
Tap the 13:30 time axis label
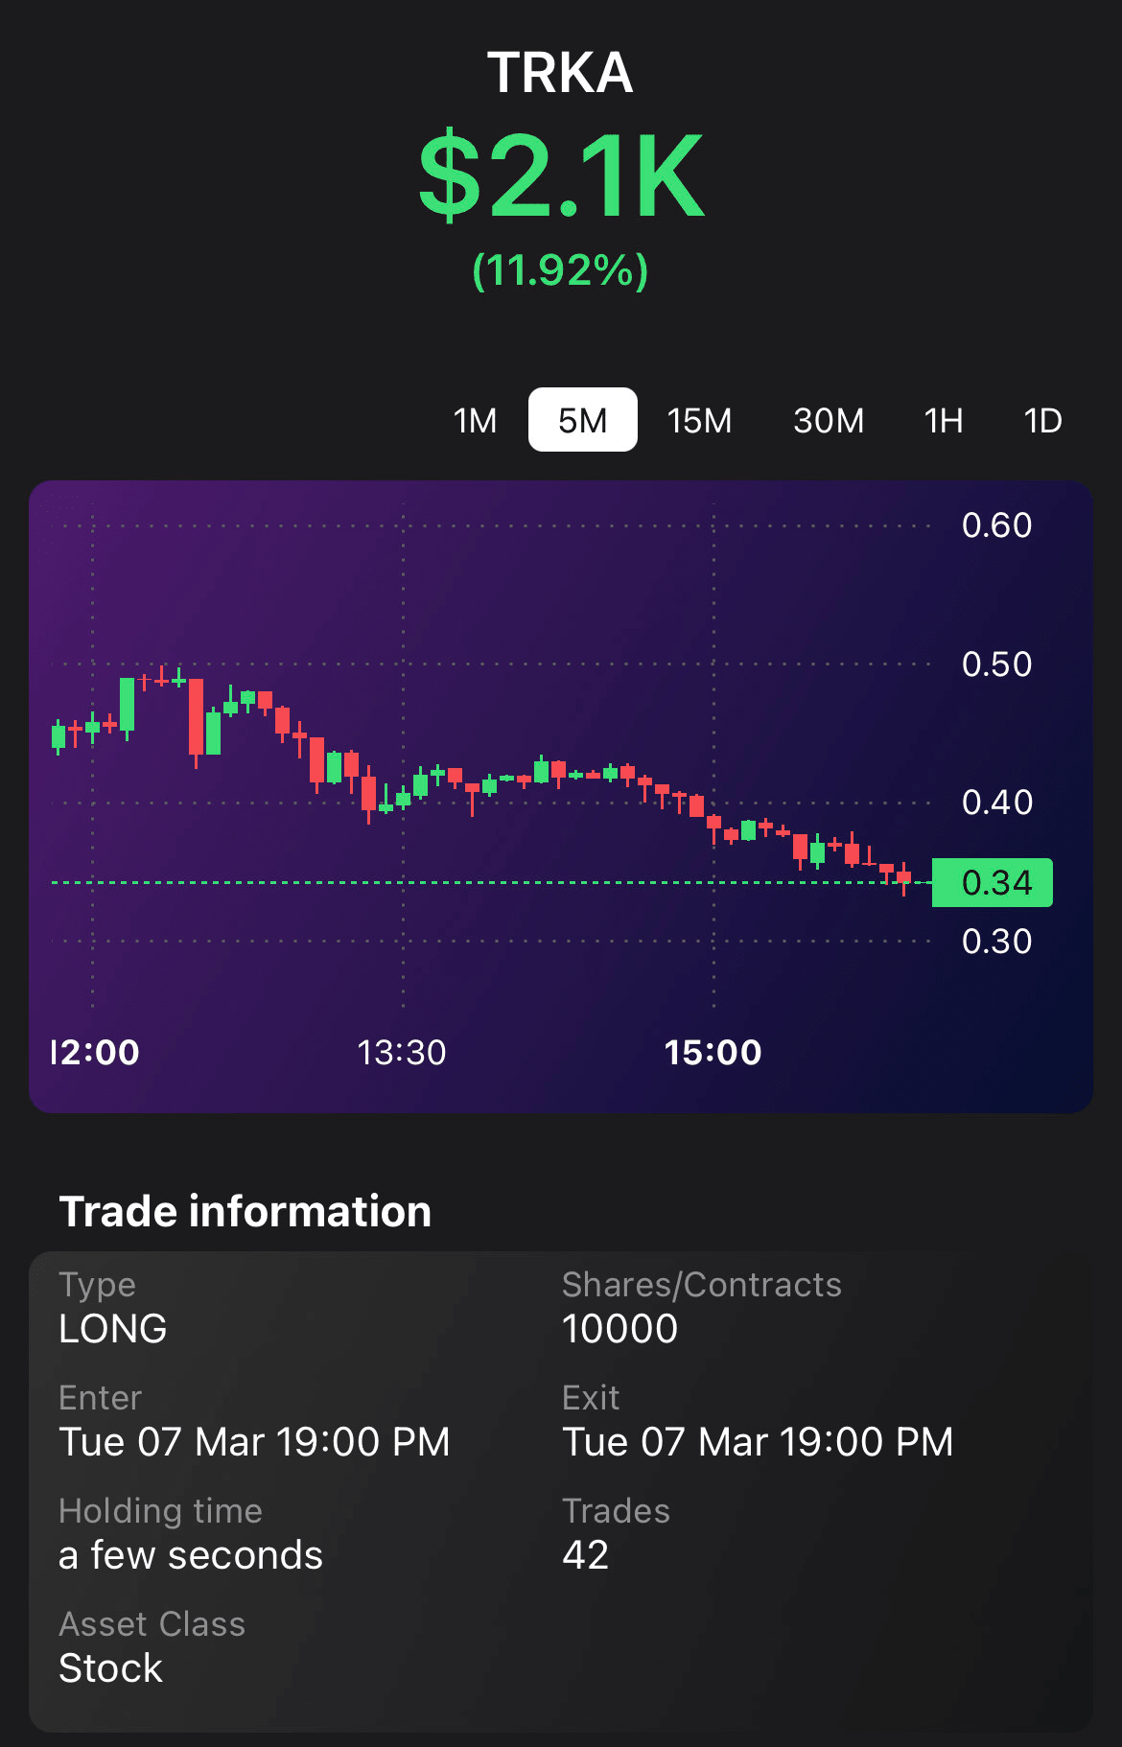(x=402, y=1053)
